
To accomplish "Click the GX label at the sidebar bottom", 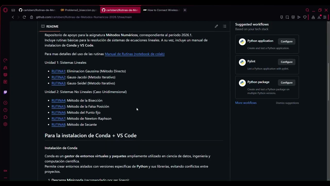I will pos(5,171).
